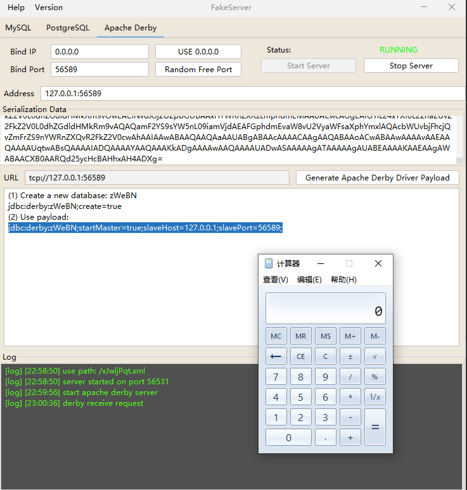
Task: Click the Calculator display showing 0
Action: [326, 308]
